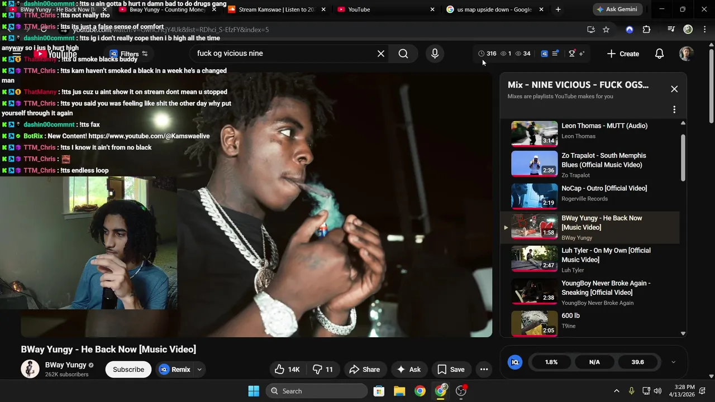715x402 pixels.
Task: Open the YouTube account avatar menu
Action: point(686,54)
